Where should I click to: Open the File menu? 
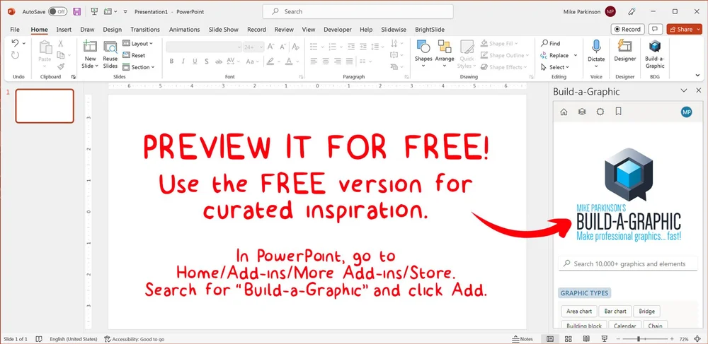[15, 29]
